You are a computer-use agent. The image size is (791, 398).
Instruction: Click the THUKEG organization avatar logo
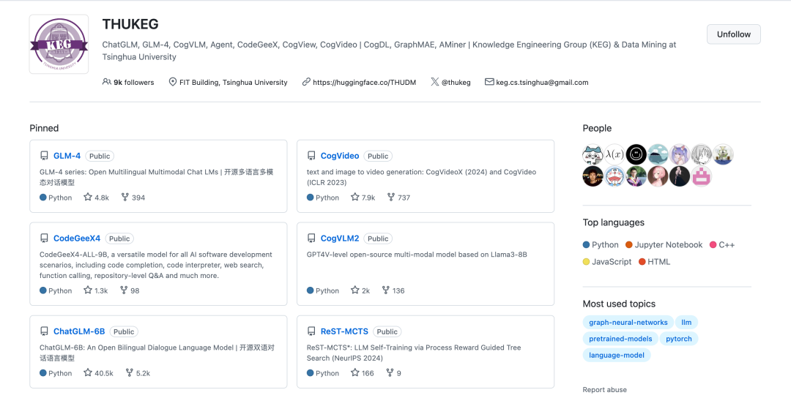click(x=59, y=44)
